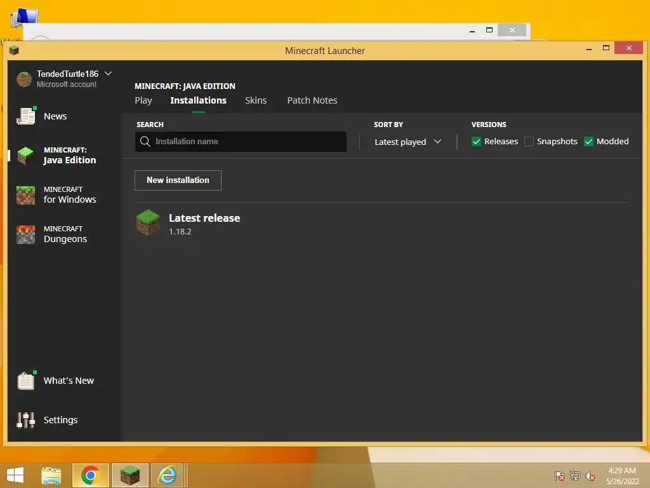This screenshot has width=650, height=488.
Task: Select the Installations tab
Action: pyautogui.click(x=198, y=100)
